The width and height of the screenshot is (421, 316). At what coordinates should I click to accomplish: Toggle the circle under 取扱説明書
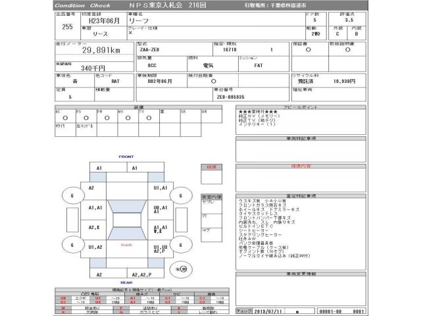[347, 49]
